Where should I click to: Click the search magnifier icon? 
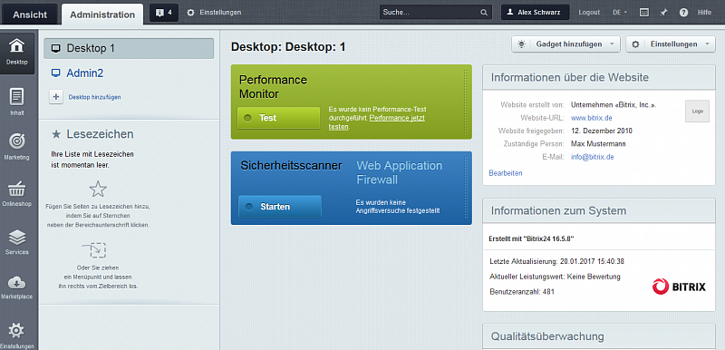tap(484, 13)
